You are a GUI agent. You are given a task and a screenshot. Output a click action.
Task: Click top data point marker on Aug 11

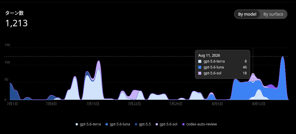253,75
